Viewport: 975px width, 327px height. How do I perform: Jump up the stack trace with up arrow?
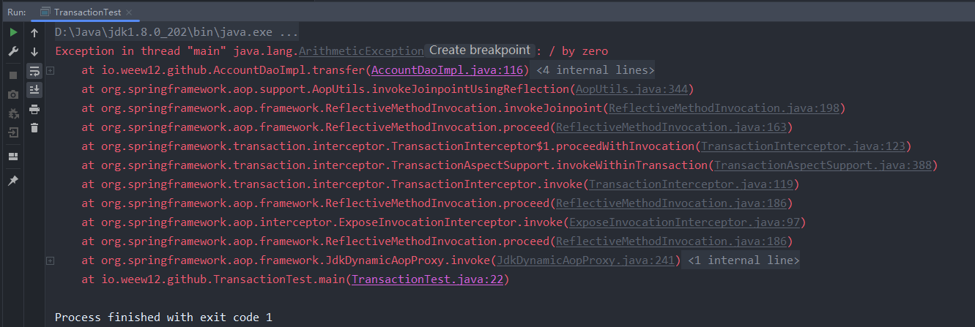pyautogui.click(x=34, y=33)
